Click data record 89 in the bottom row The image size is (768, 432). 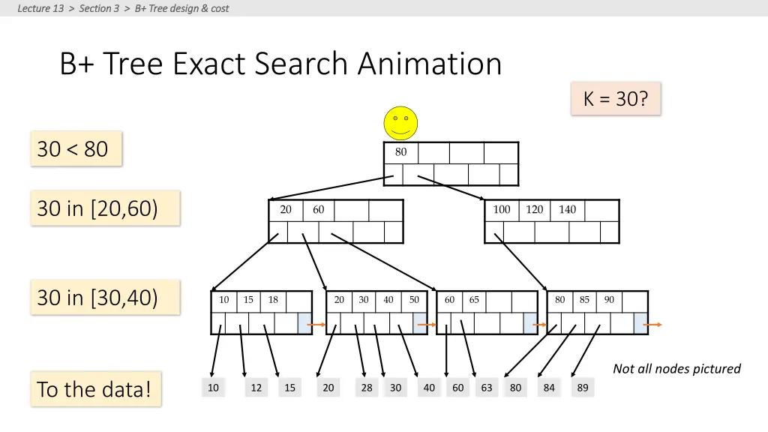pyautogui.click(x=582, y=388)
